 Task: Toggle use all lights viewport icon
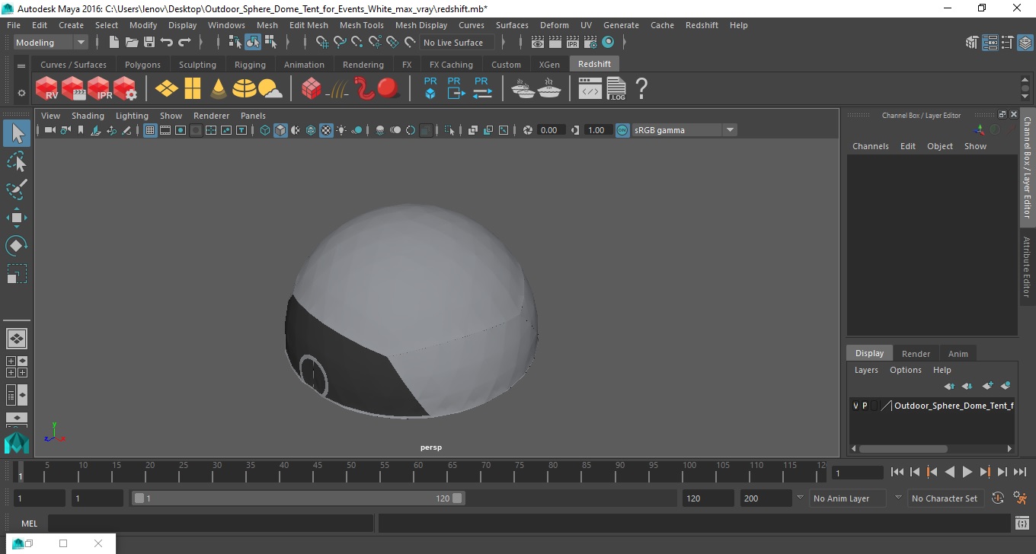click(x=341, y=130)
